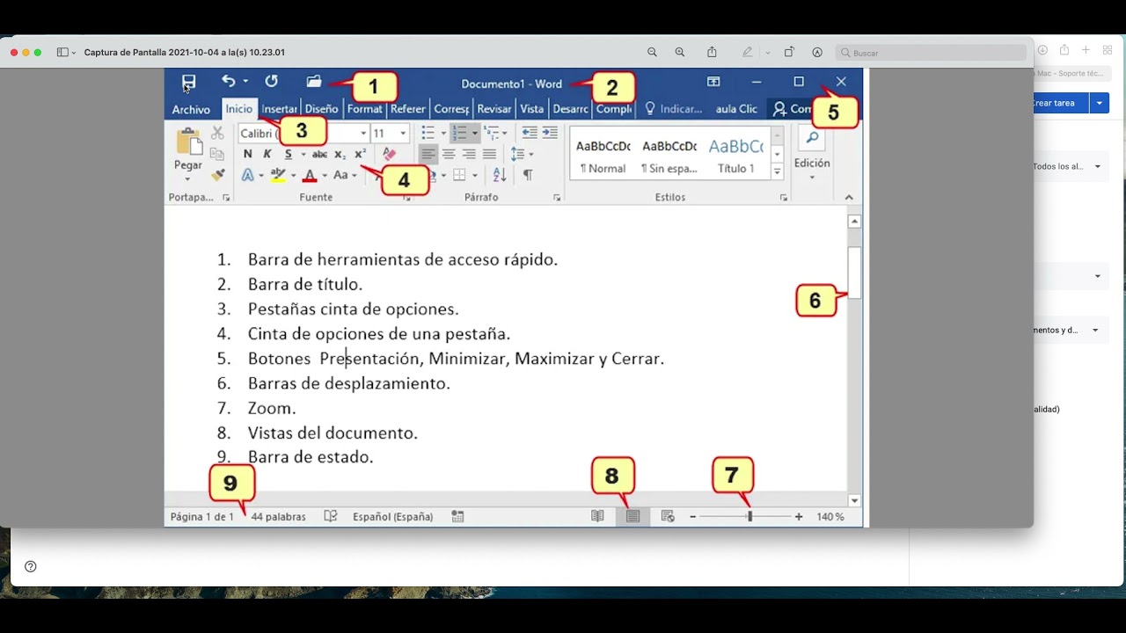The height and width of the screenshot is (633, 1126).
Task: Click the yellow text highlight color button
Action: pyautogui.click(x=278, y=175)
